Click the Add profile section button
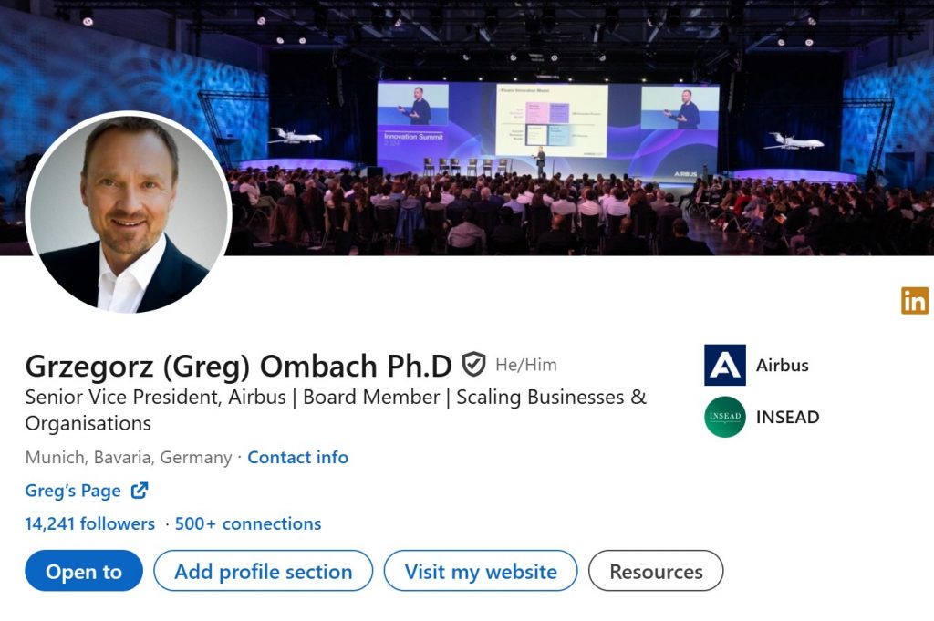Image resolution: width=934 pixels, height=621 pixels. pyautogui.click(x=263, y=572)
